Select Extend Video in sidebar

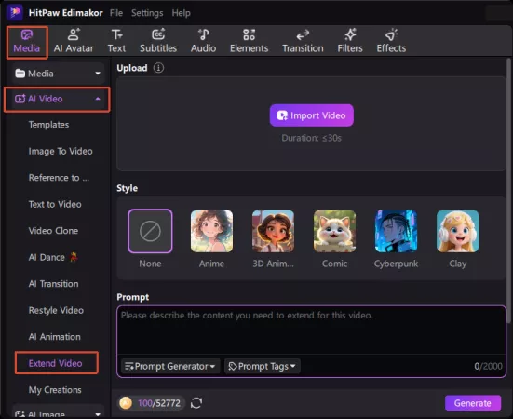56,363
